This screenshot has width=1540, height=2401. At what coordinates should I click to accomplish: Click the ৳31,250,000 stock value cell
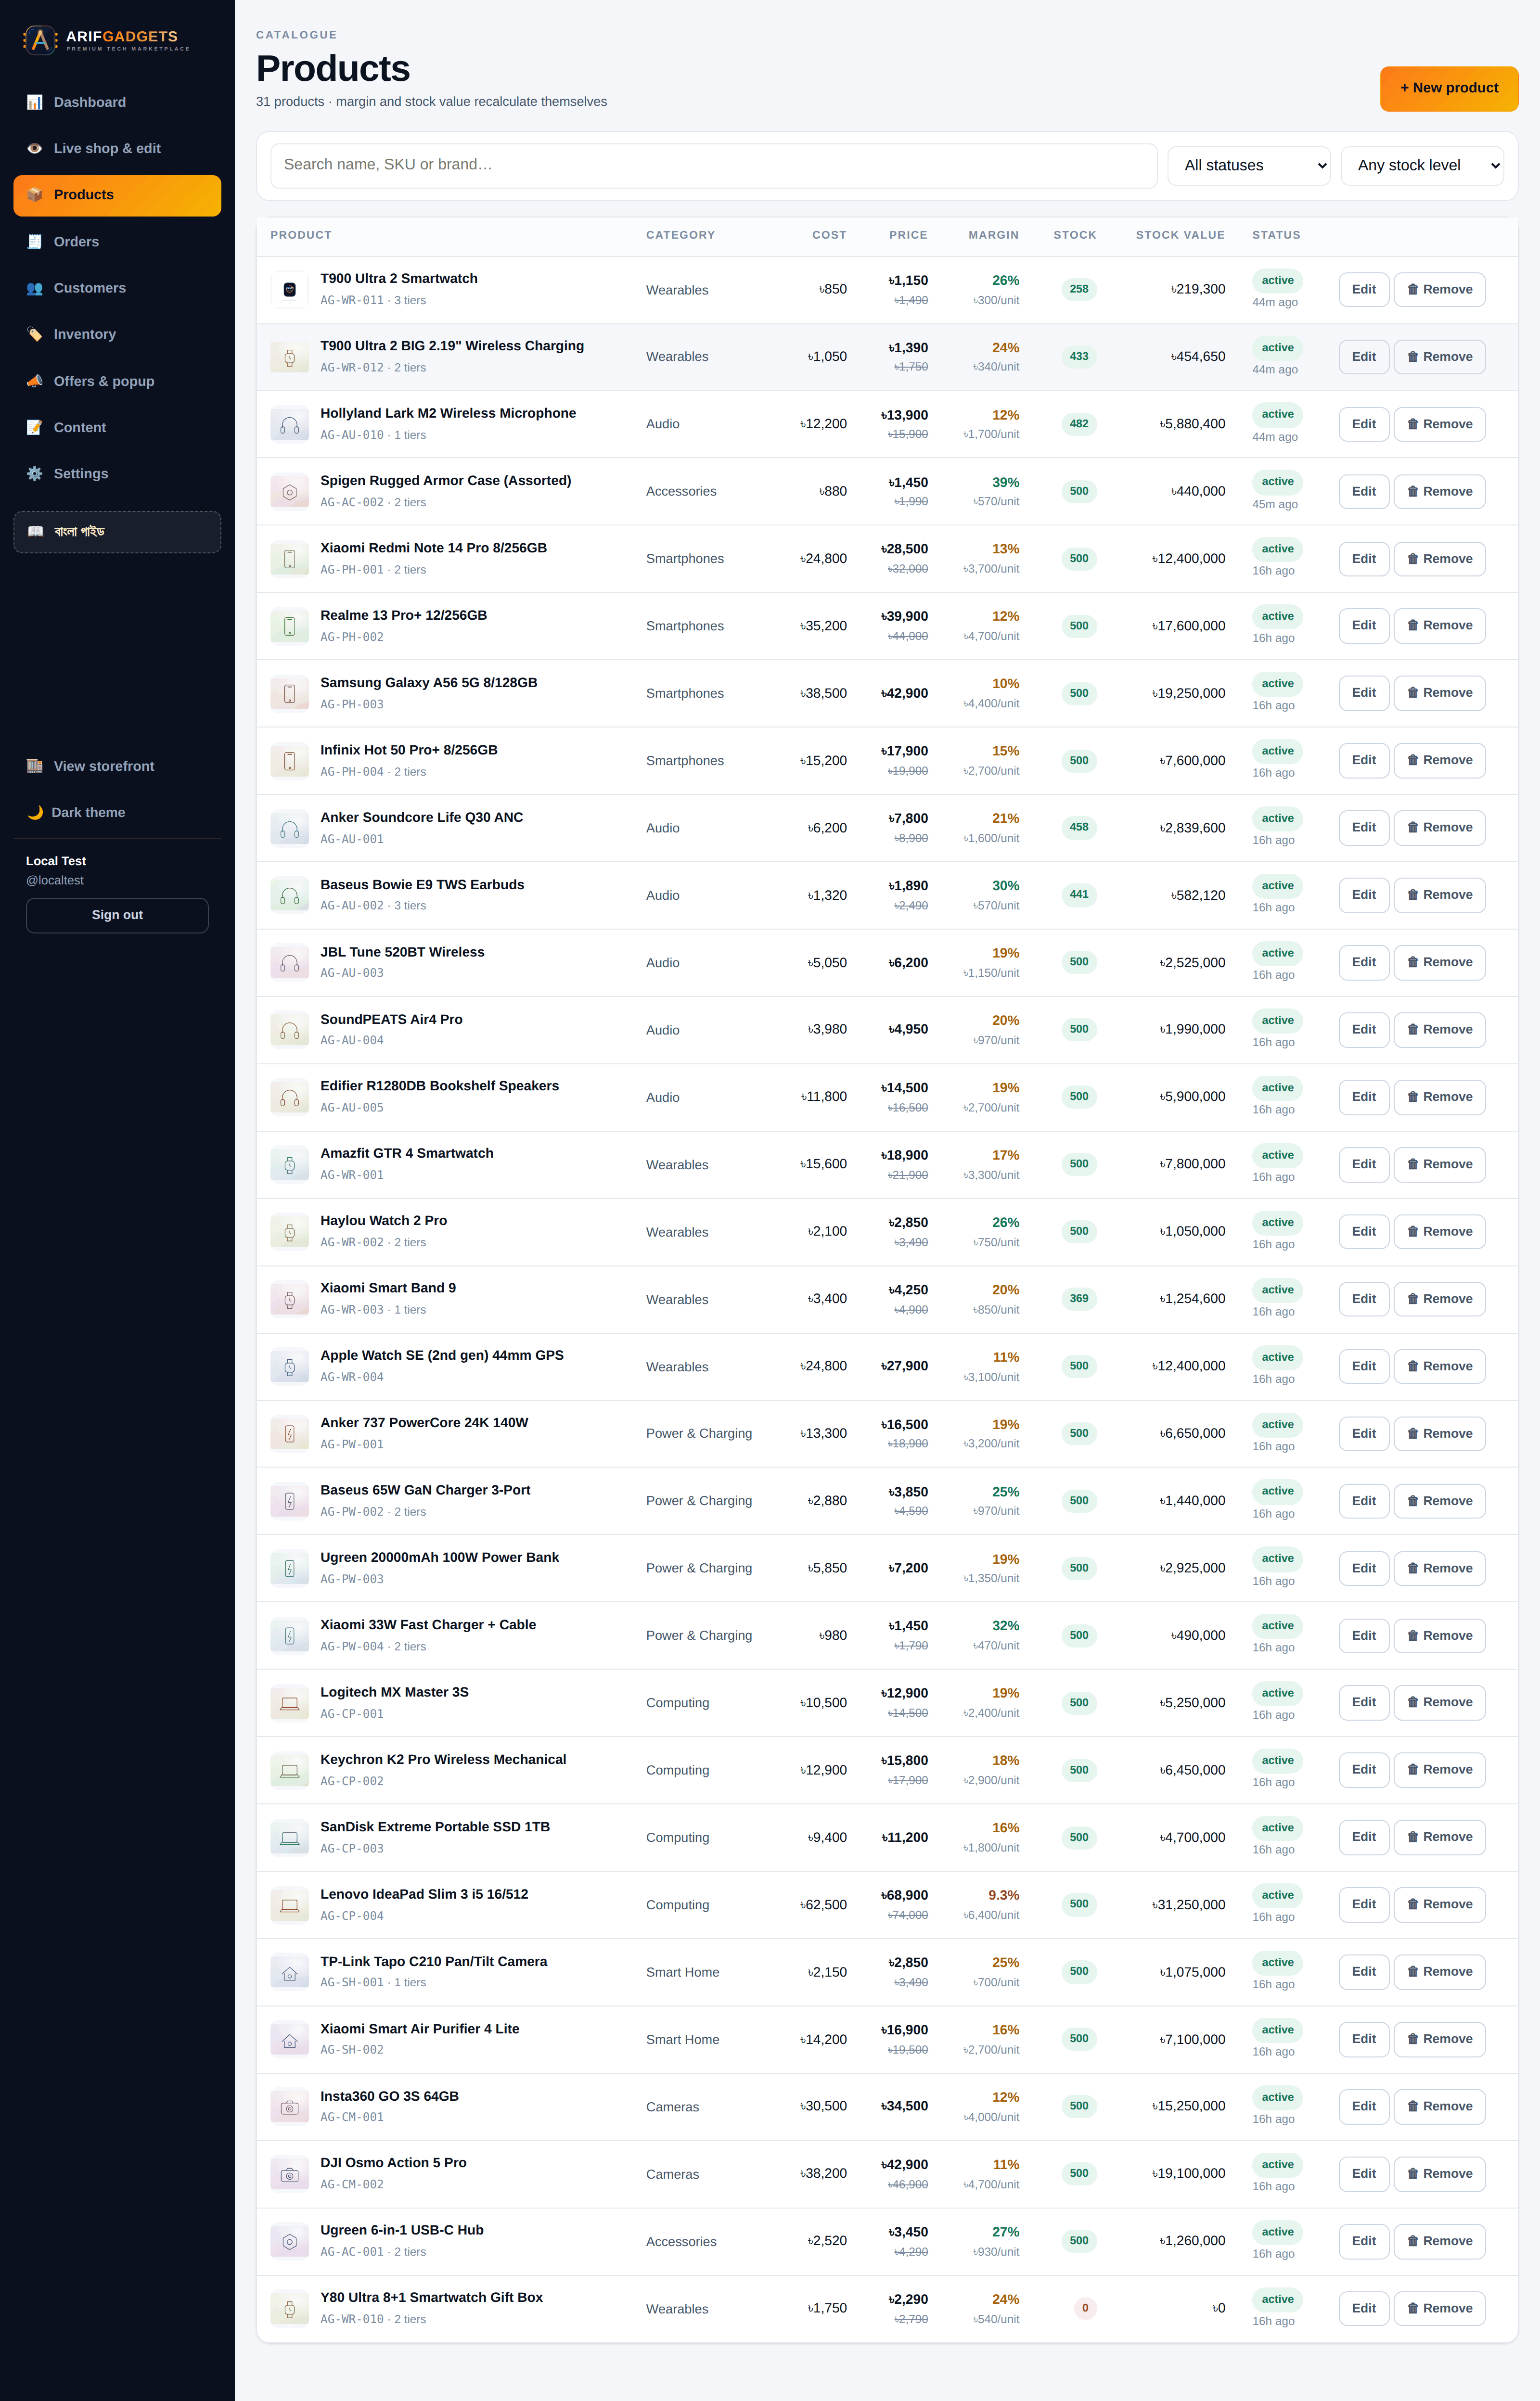[x=1188, y=1905]
